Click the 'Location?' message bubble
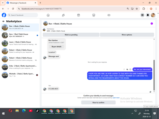Viewport: 159px width, 119px height. point(52,52)
